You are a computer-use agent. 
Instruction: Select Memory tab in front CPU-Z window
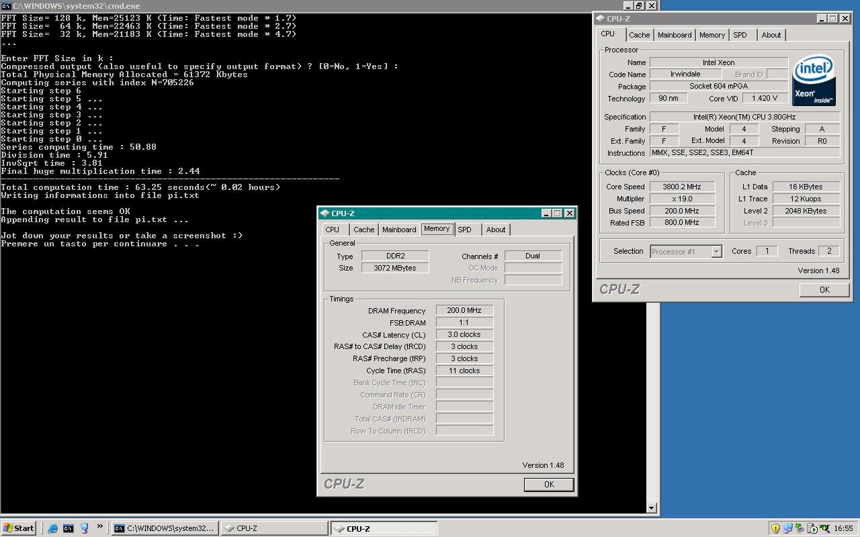(x=437, y=229)
